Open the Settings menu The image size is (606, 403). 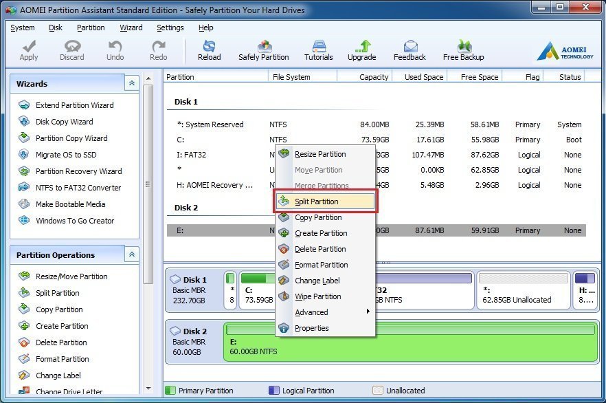(170, 28)
